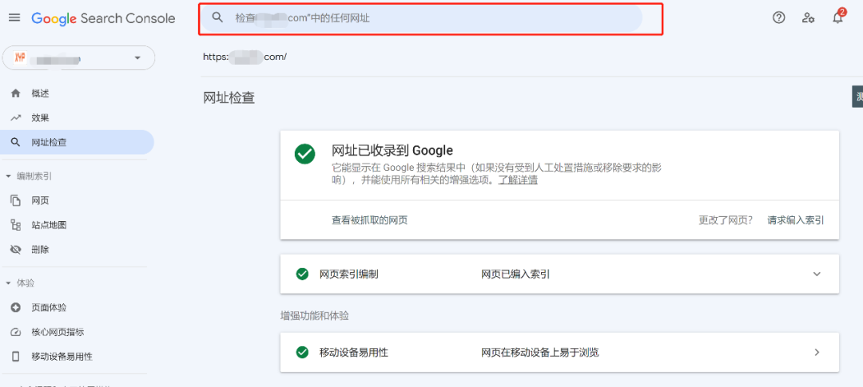Image resolution: width=863 pixels, height=387 pixels.
Task: Click the URL inspection search field
Action: [x=421, y=18]
